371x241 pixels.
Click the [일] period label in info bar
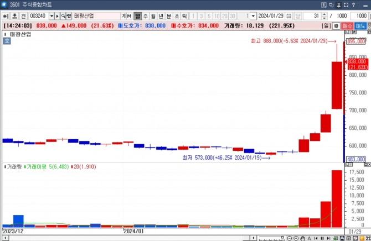coord(326,26)
